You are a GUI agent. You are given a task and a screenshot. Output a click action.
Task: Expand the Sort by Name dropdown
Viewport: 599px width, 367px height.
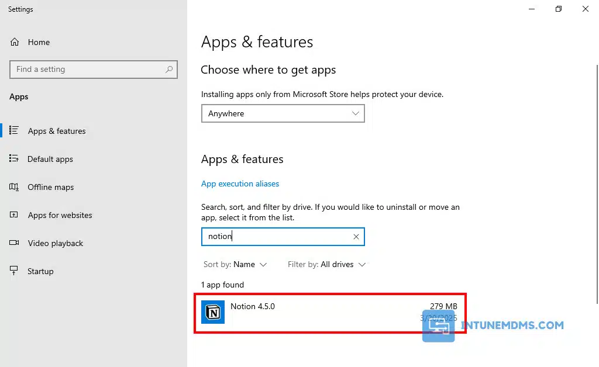click(235, 265)
